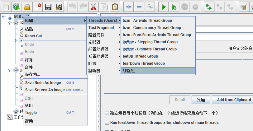Screen dimensions: 253x131
Task: Click the Expand All plus icon
Action: click(129, 6)
